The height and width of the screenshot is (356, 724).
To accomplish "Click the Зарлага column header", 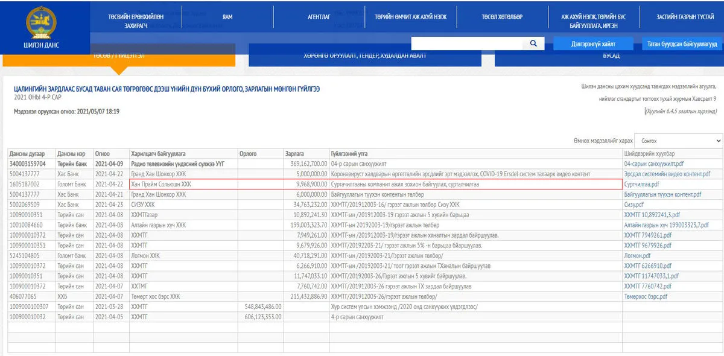I will tap(306, 154).
